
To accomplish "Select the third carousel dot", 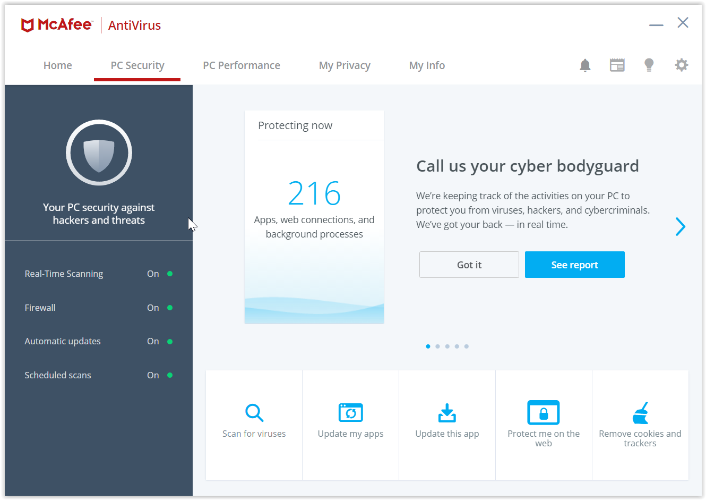I will (447, 346).
